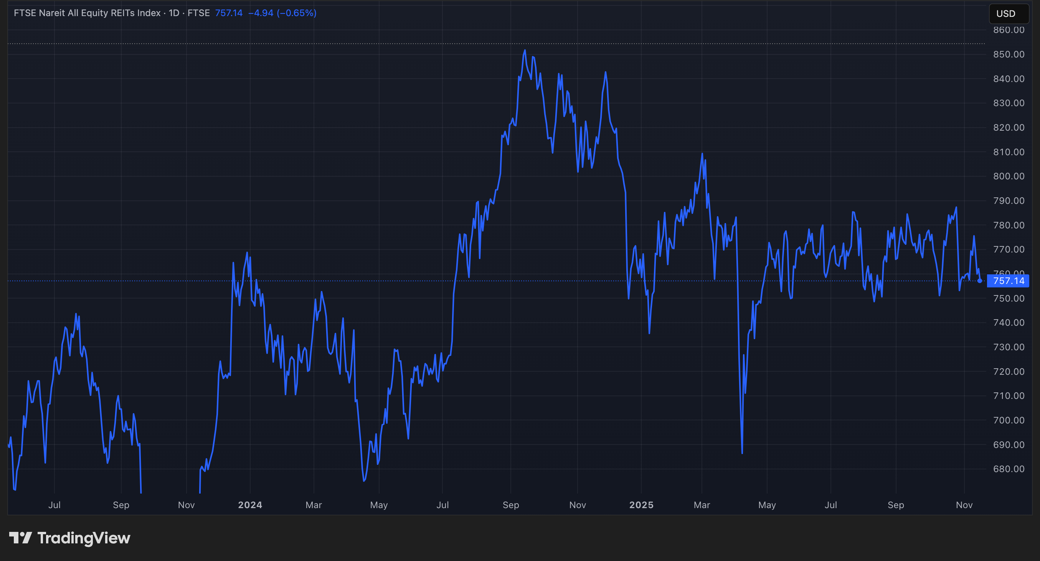Click the 800.00 price scale label
This screenshot has width=1040, height=561.
click(x=1009, y=176)
